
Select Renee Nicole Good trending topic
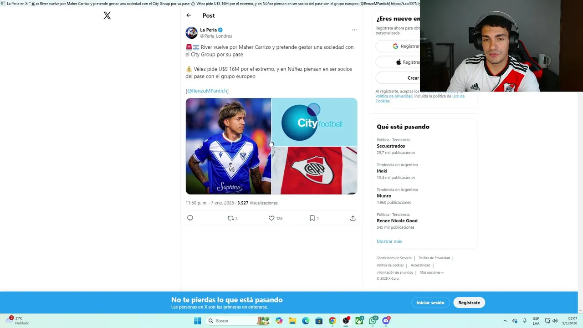(397, 221)
